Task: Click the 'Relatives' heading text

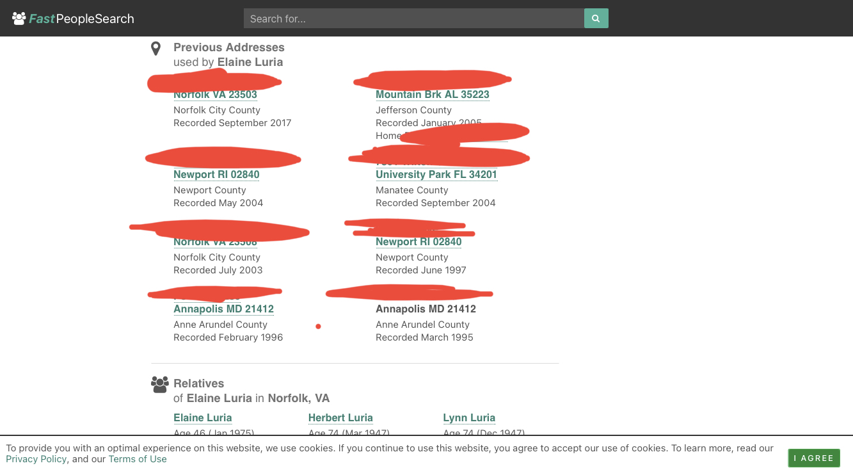Action: coord(199,383)
